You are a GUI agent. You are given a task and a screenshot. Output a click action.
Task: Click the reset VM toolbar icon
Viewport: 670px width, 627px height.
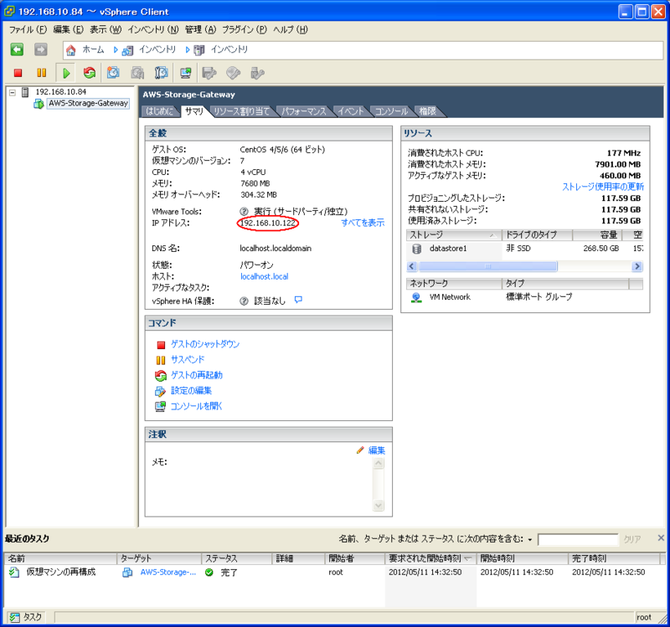(90, 73)
